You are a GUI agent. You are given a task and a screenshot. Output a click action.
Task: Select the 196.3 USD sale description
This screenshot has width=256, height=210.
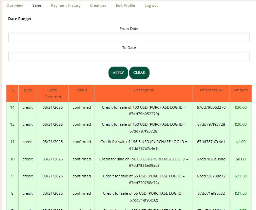click(144, 145)
